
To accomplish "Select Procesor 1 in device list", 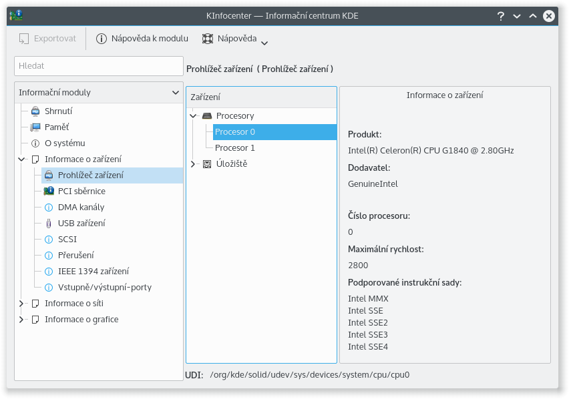I will 235,148.
